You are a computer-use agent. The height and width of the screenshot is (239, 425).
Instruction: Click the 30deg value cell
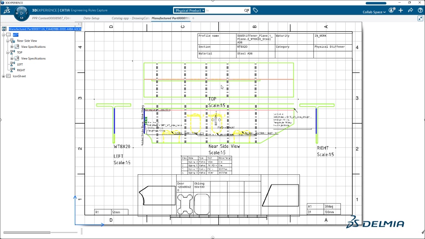[x=332, y=206]
